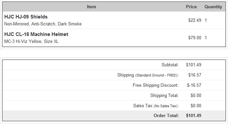
Task: Click the Price column header
Action: point(191,7)
